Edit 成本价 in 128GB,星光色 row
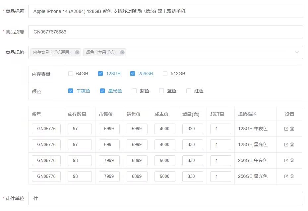This screenshot has width=308, height=211. click(x=165, y=145)
